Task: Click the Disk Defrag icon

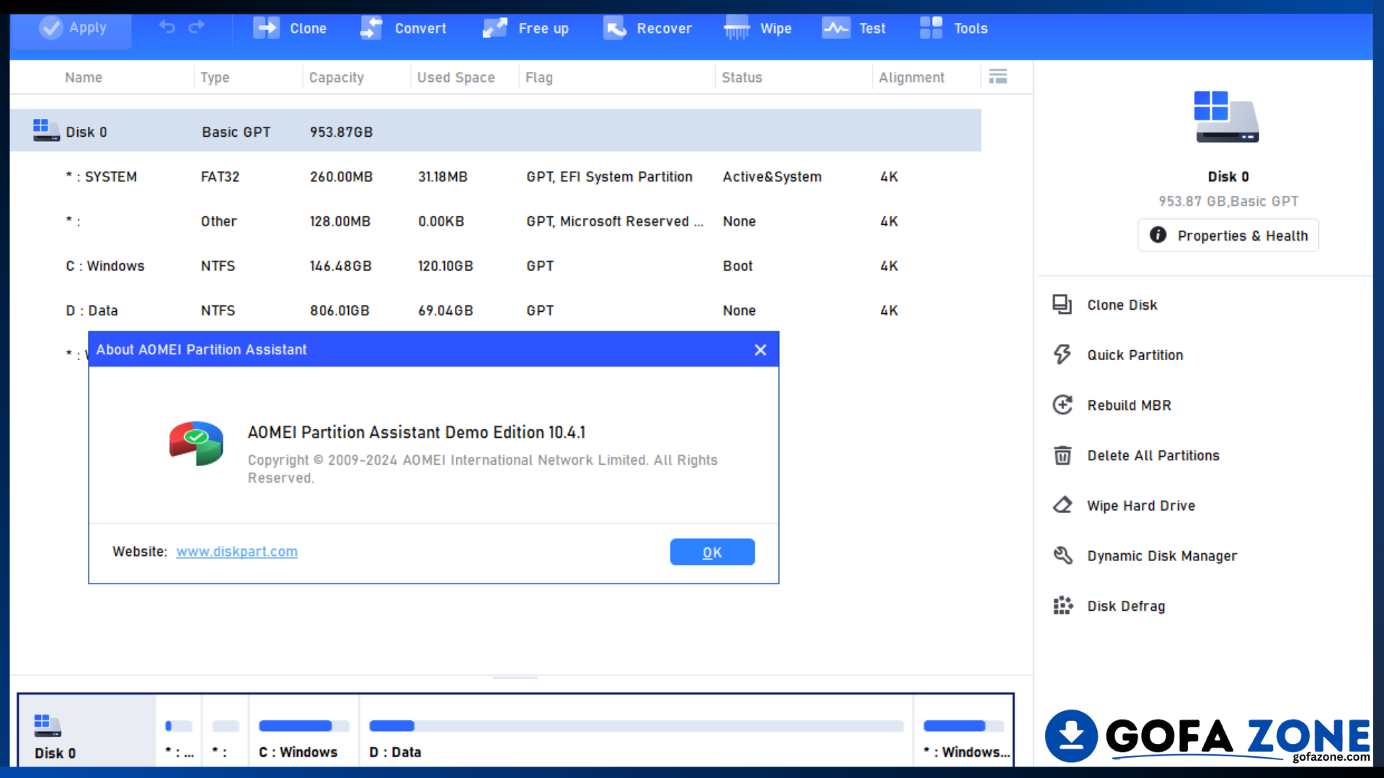Action: tap(1062, 606)
